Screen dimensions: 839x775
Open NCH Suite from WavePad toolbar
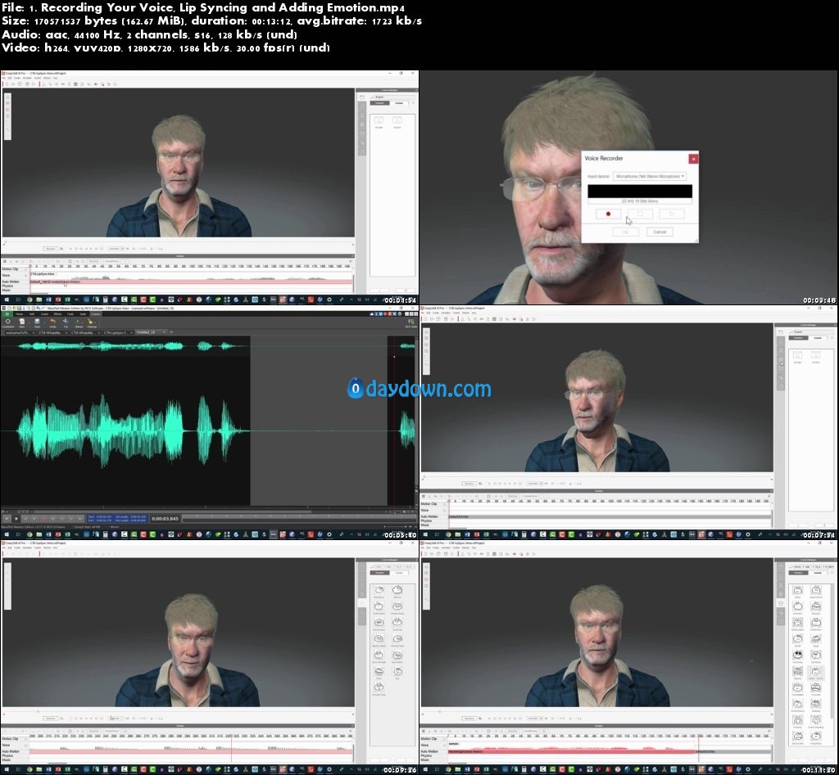(411, 322)
